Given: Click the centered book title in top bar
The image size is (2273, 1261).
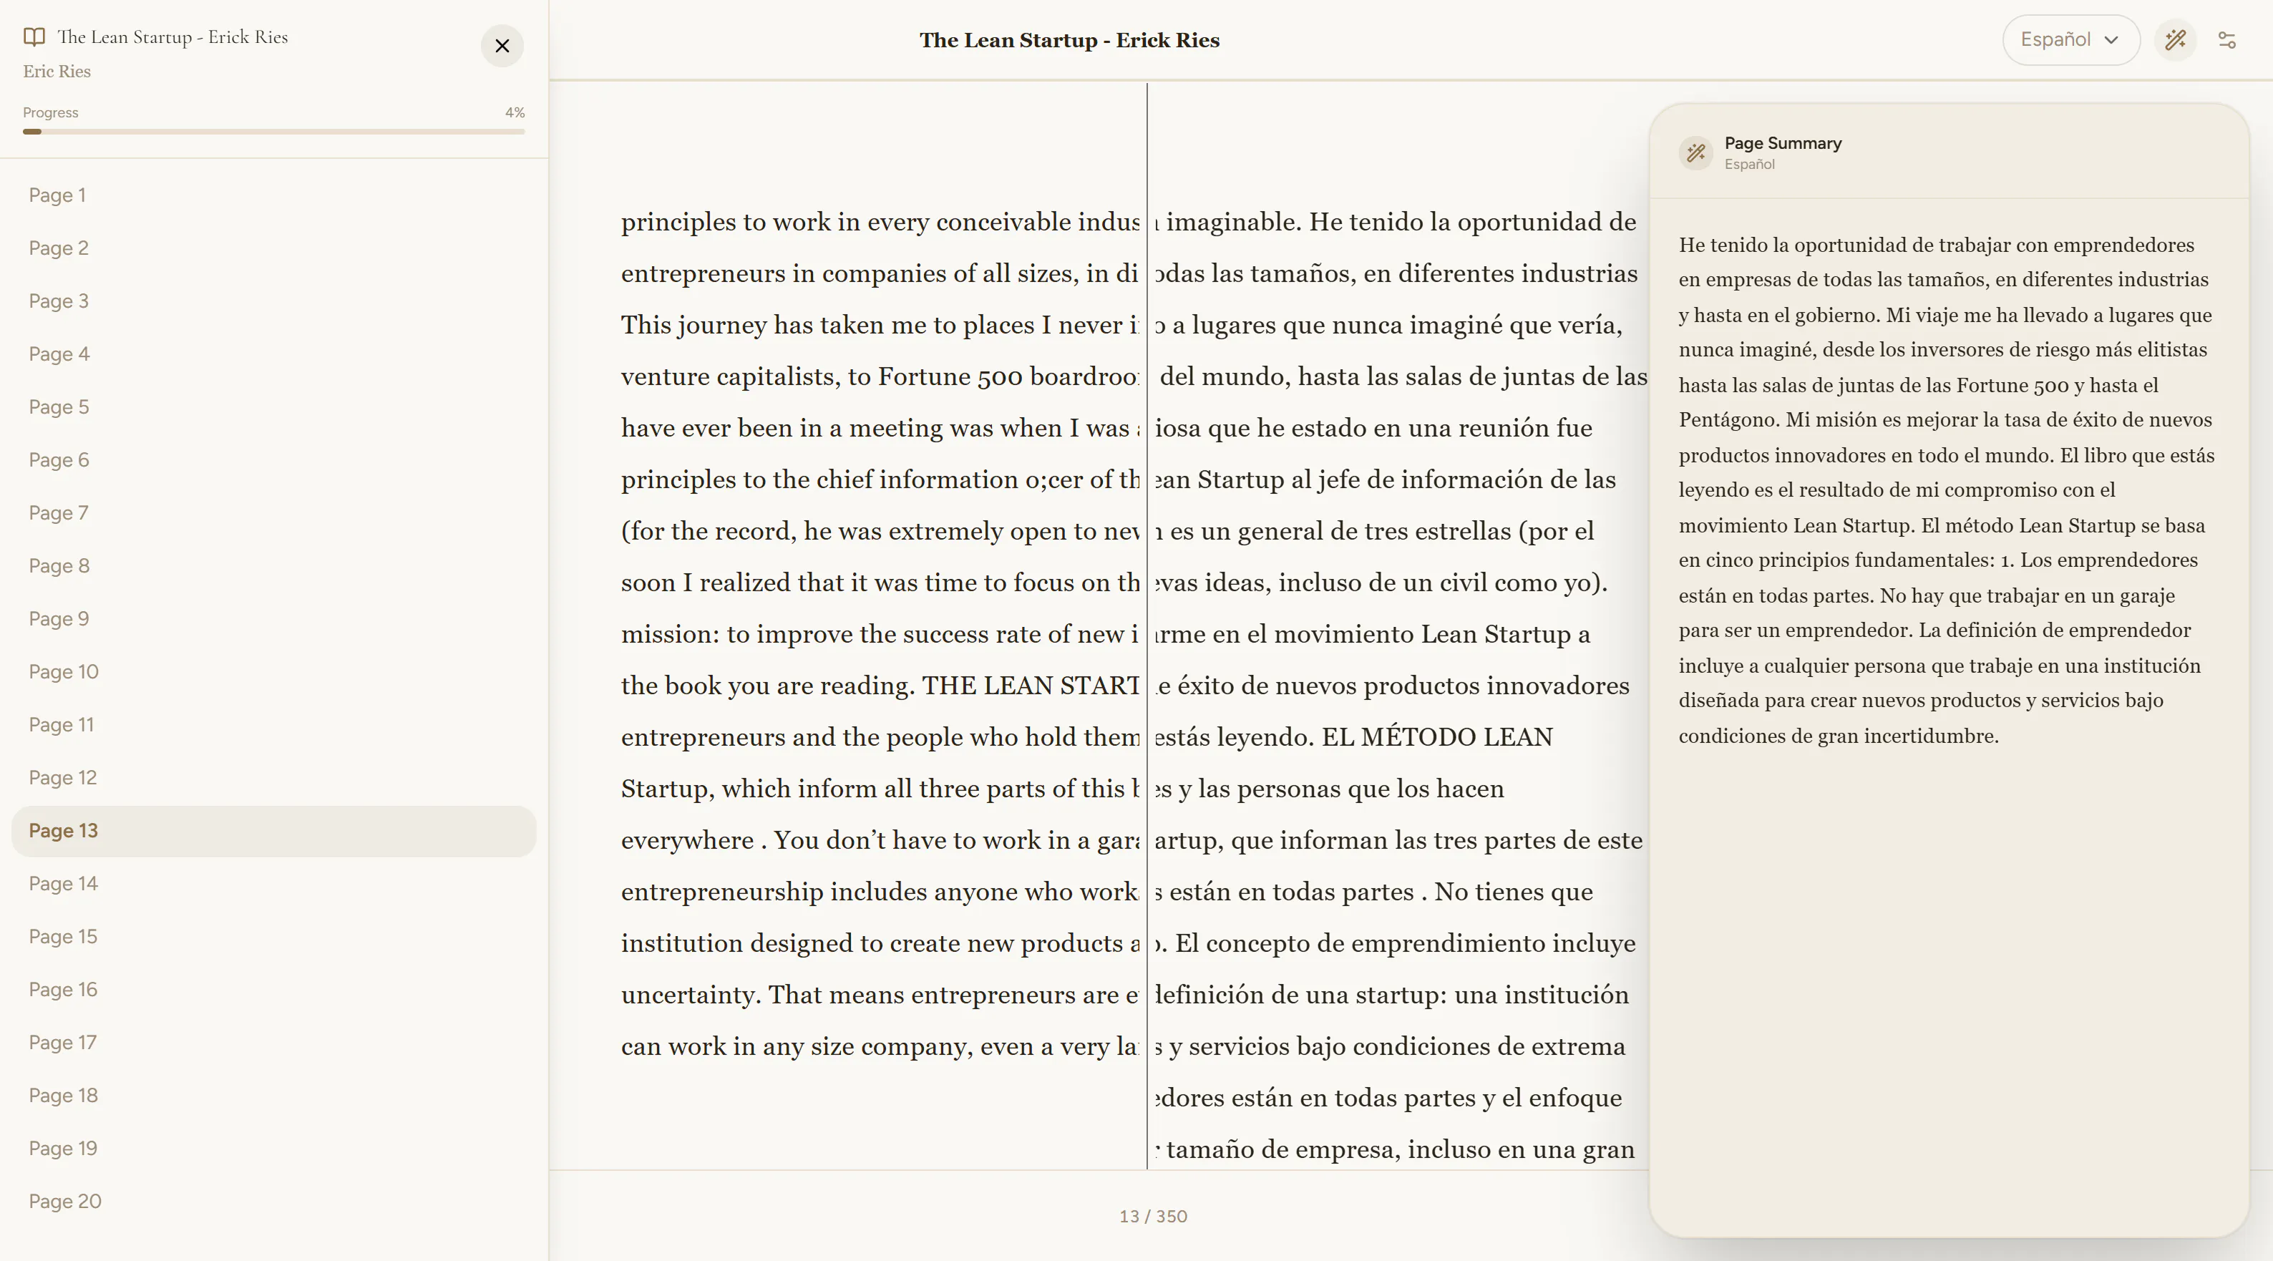Looking at the screenshot, I should 1069,39.
